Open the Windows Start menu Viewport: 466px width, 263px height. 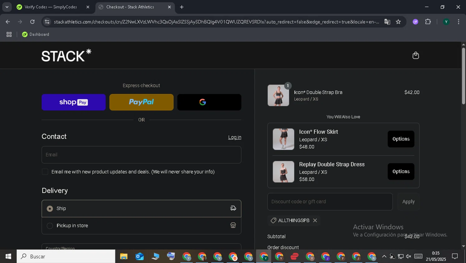[8, 256]
